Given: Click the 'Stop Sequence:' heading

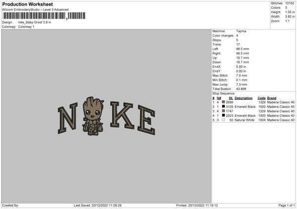Looking at the screenshot, I should [224, 94].
